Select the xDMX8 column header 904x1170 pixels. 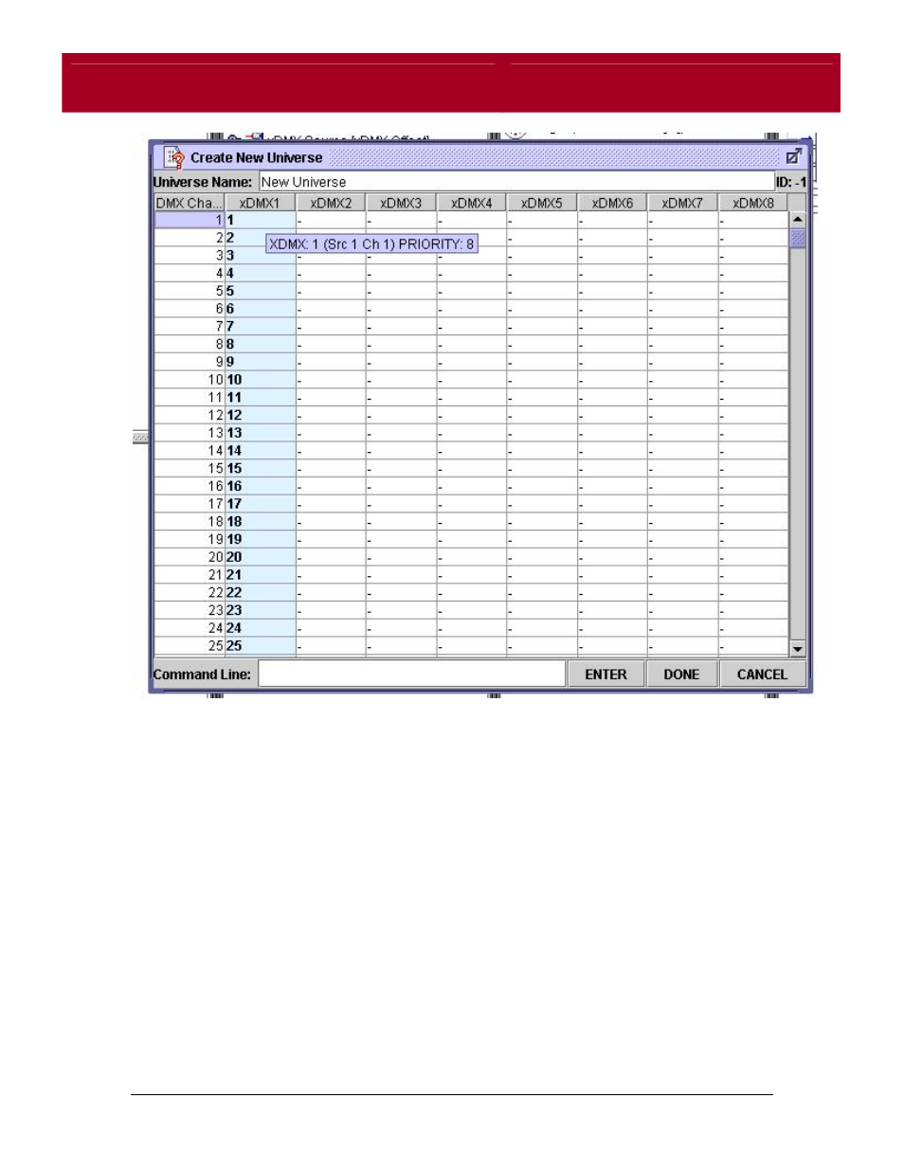(753, 203)
